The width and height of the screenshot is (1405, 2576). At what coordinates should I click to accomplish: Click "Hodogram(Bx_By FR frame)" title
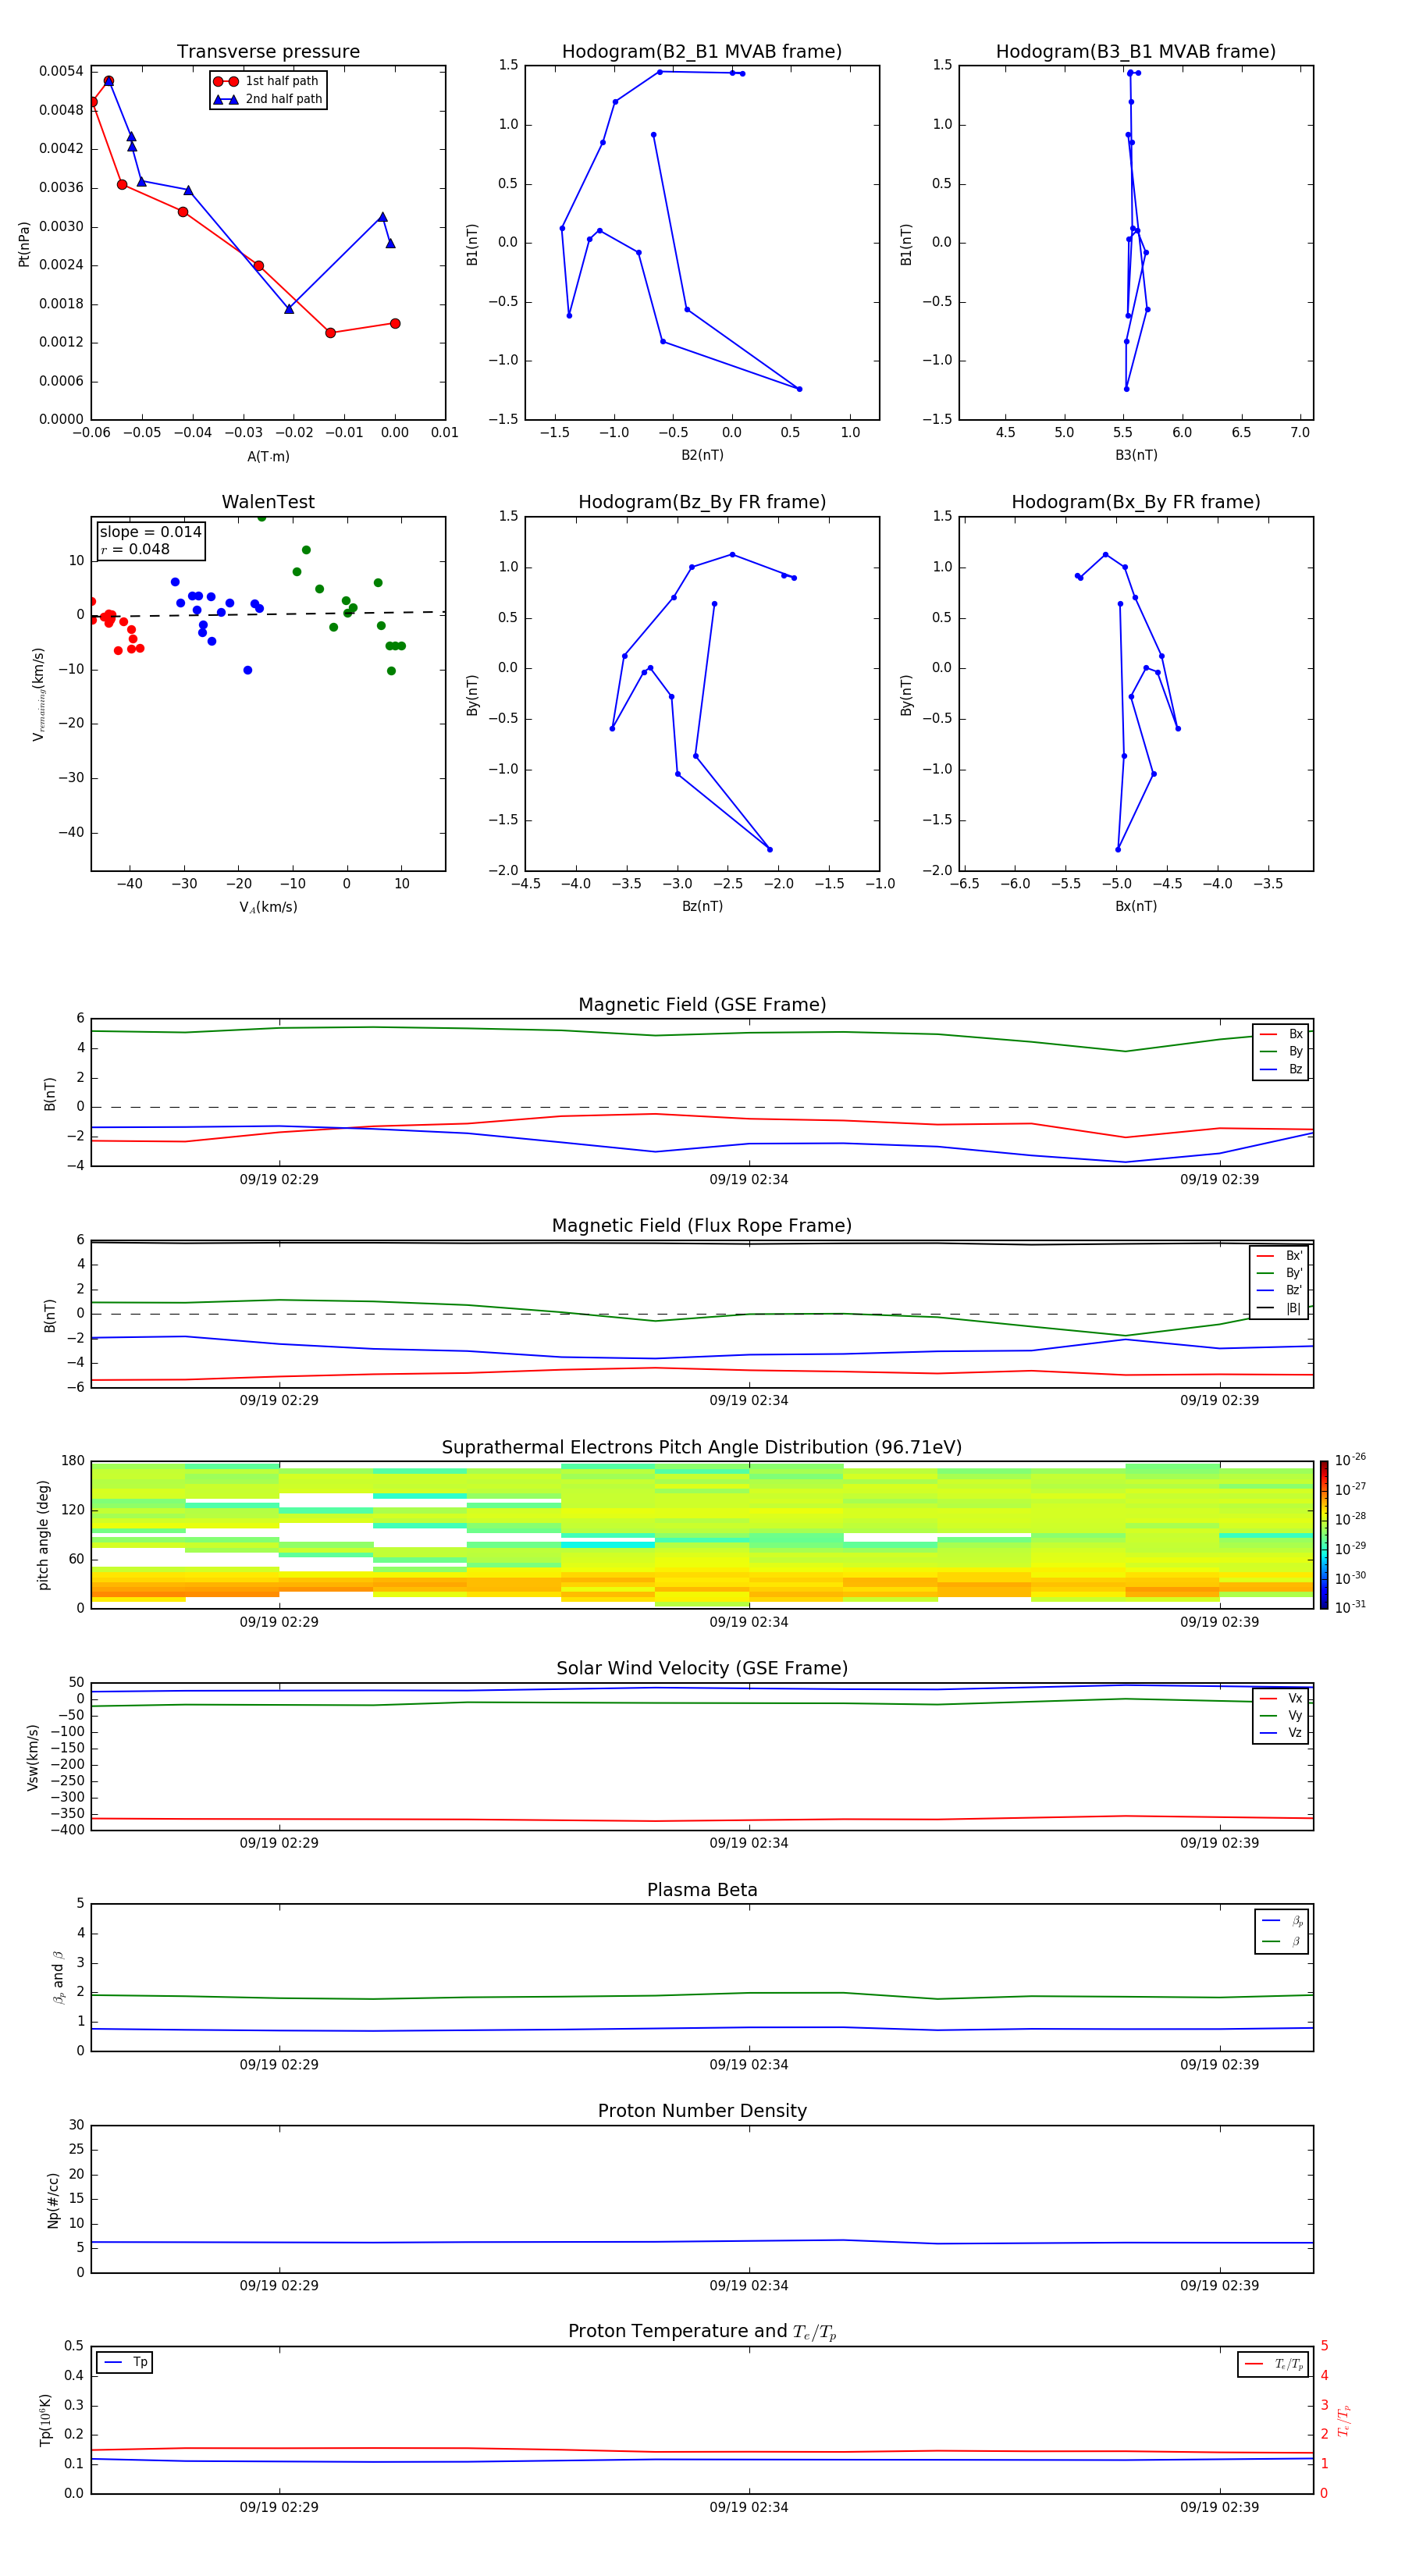coord(1136,502)
